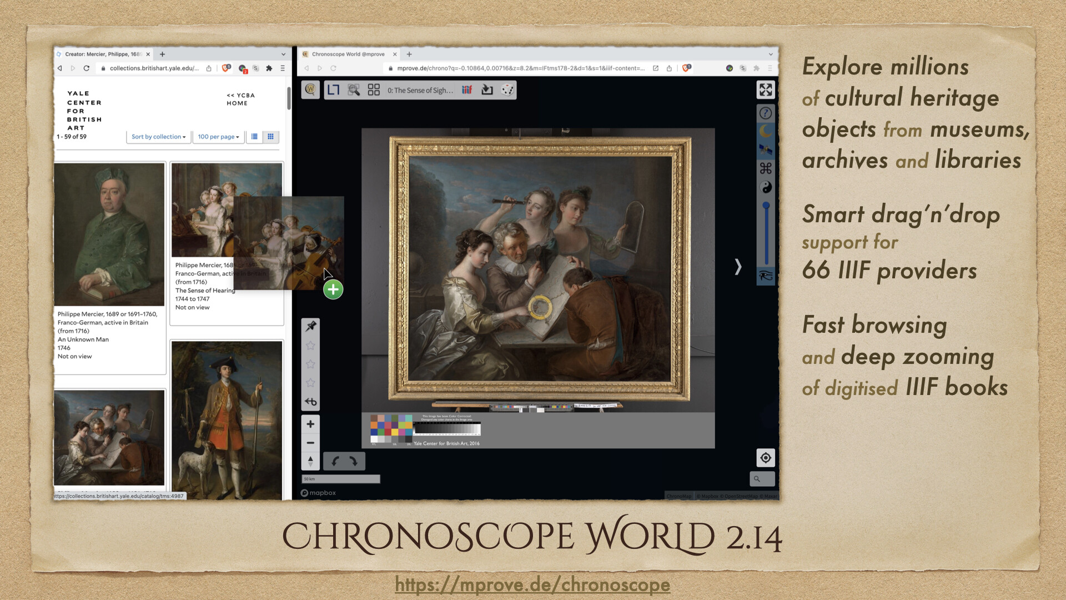The width and height of the screenshot is (1066, 600).
Task: Expand tab list chevron in Chronoscope window
Action: (x=771, y=54)
